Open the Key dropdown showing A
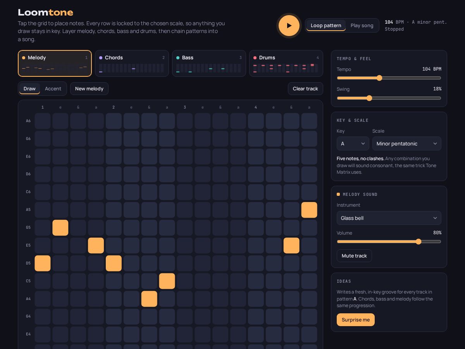 pyautogui.click(x=353, y=143)
